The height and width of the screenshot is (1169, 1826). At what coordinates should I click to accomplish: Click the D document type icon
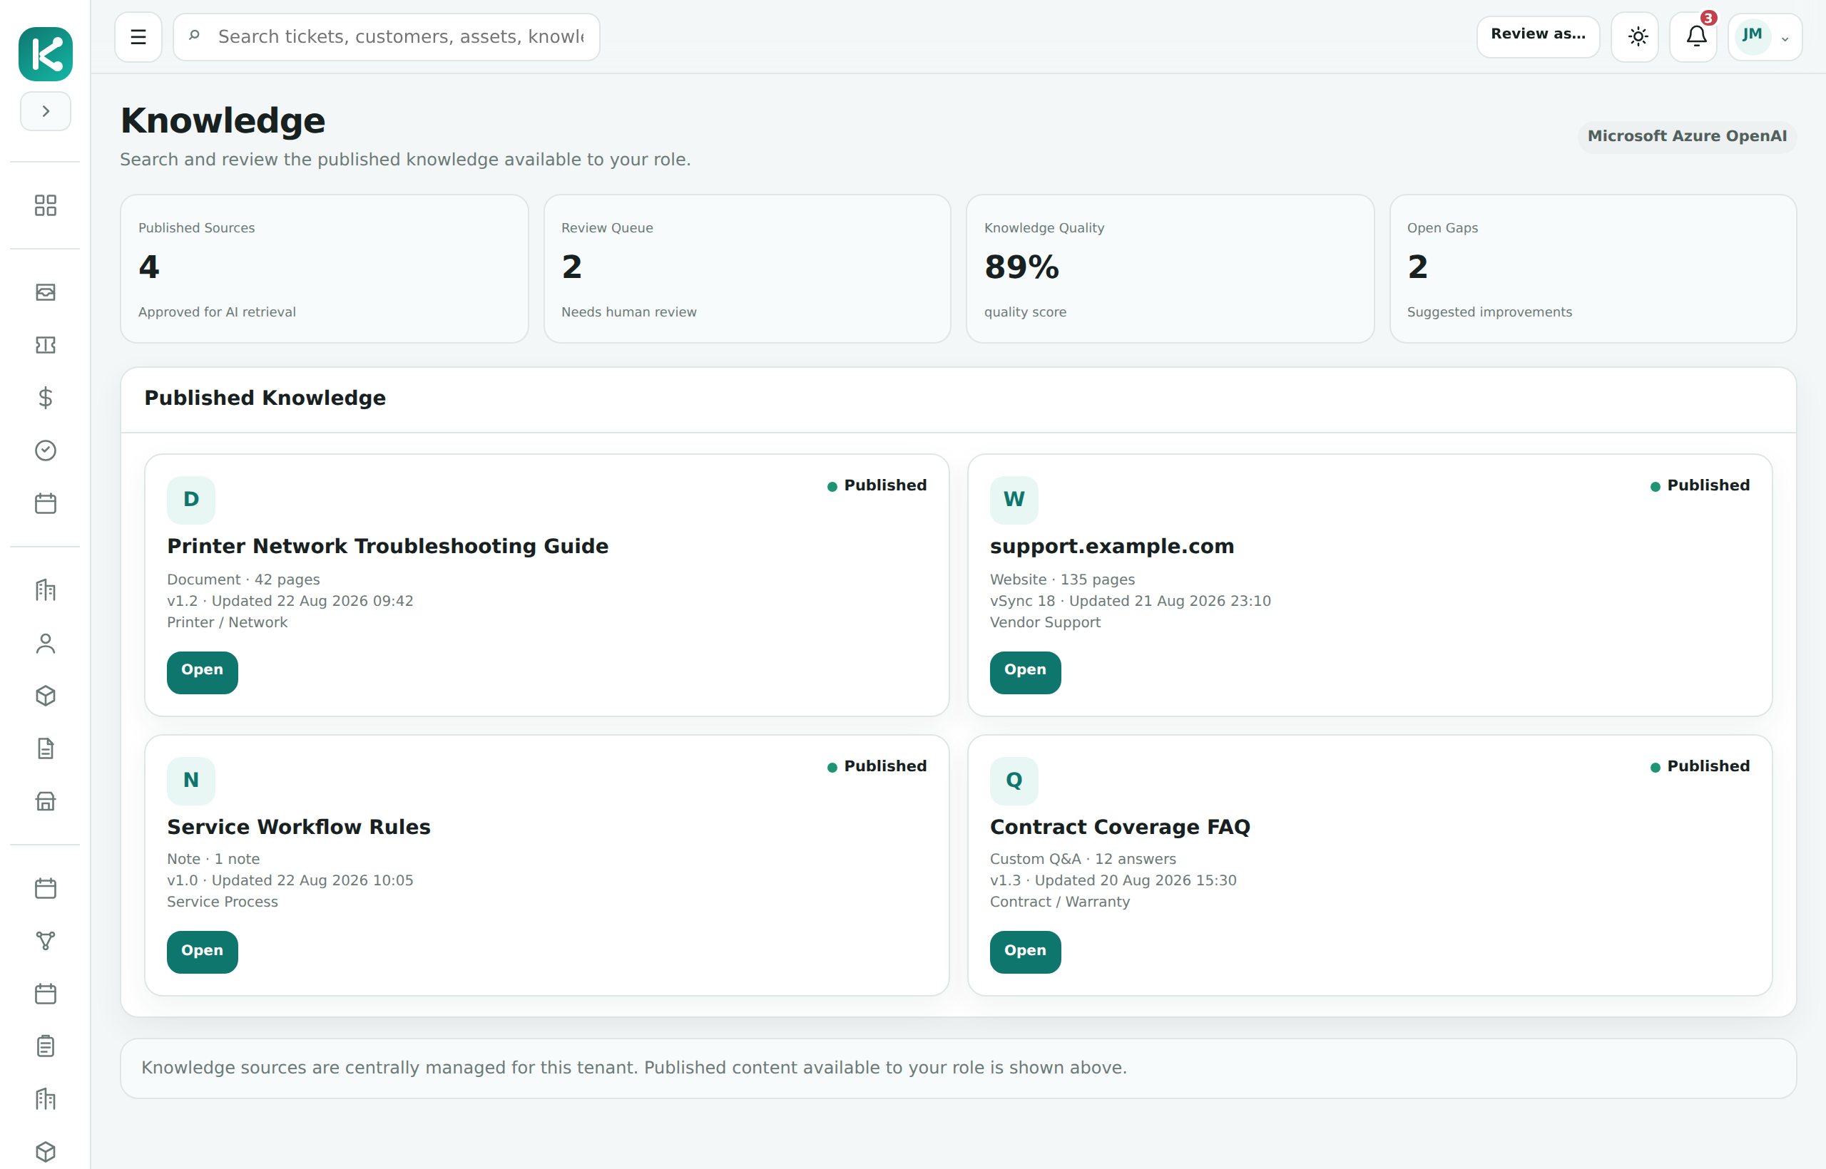[x=190, y=500]
